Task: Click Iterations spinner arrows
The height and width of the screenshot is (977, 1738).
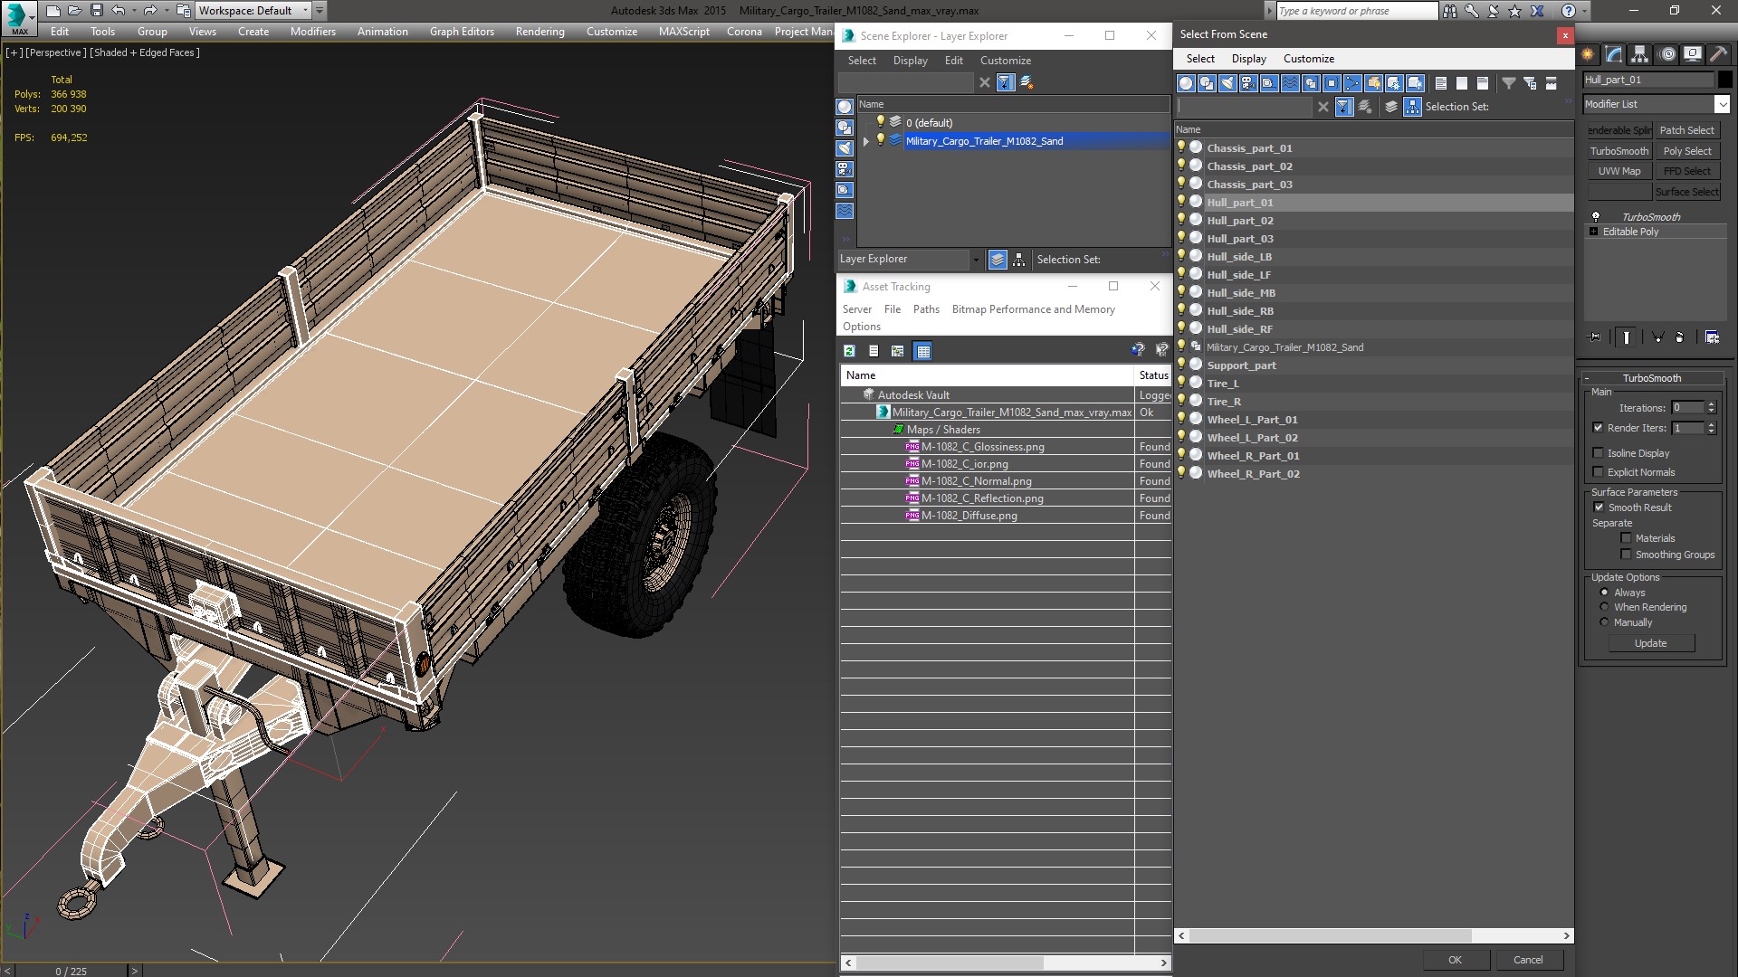Action: 1711,408
